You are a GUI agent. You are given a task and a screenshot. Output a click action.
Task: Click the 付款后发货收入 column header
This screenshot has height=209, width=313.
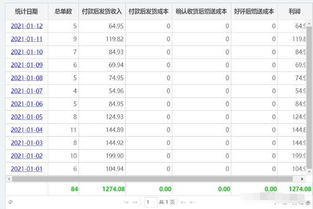pyautogui.click(x=102, y=11)
